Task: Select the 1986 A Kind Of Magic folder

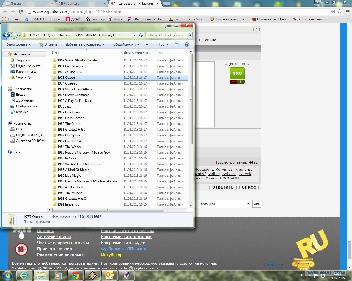Action: pos(120,170)
